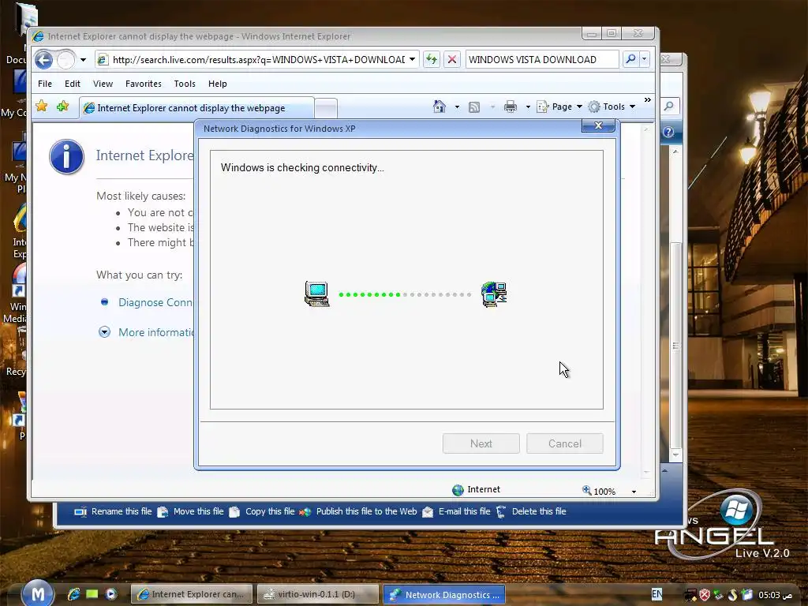Open the File menu

click(x=45, y=84)
